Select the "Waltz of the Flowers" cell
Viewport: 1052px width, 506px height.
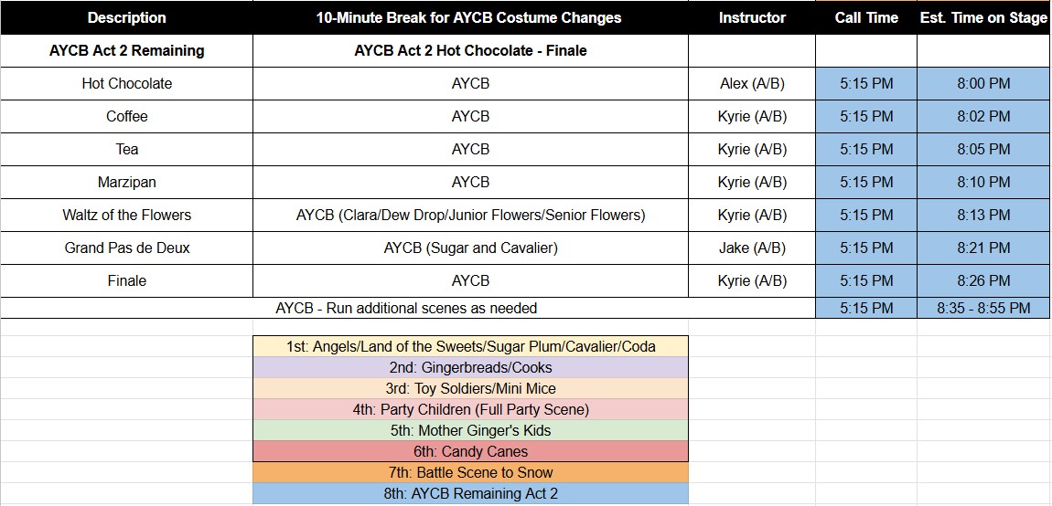126,215
